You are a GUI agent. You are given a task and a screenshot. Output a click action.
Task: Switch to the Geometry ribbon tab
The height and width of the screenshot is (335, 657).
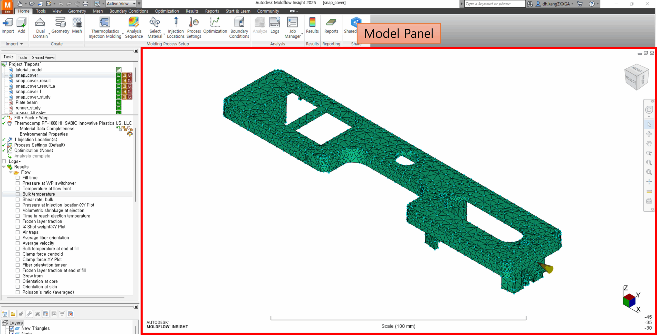(x=77, y=11)
